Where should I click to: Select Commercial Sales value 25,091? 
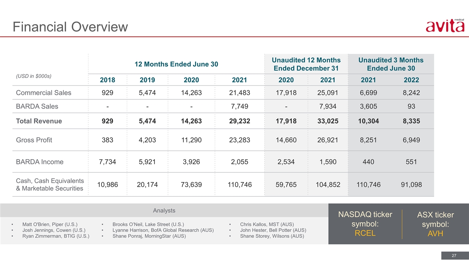[329, 93]
